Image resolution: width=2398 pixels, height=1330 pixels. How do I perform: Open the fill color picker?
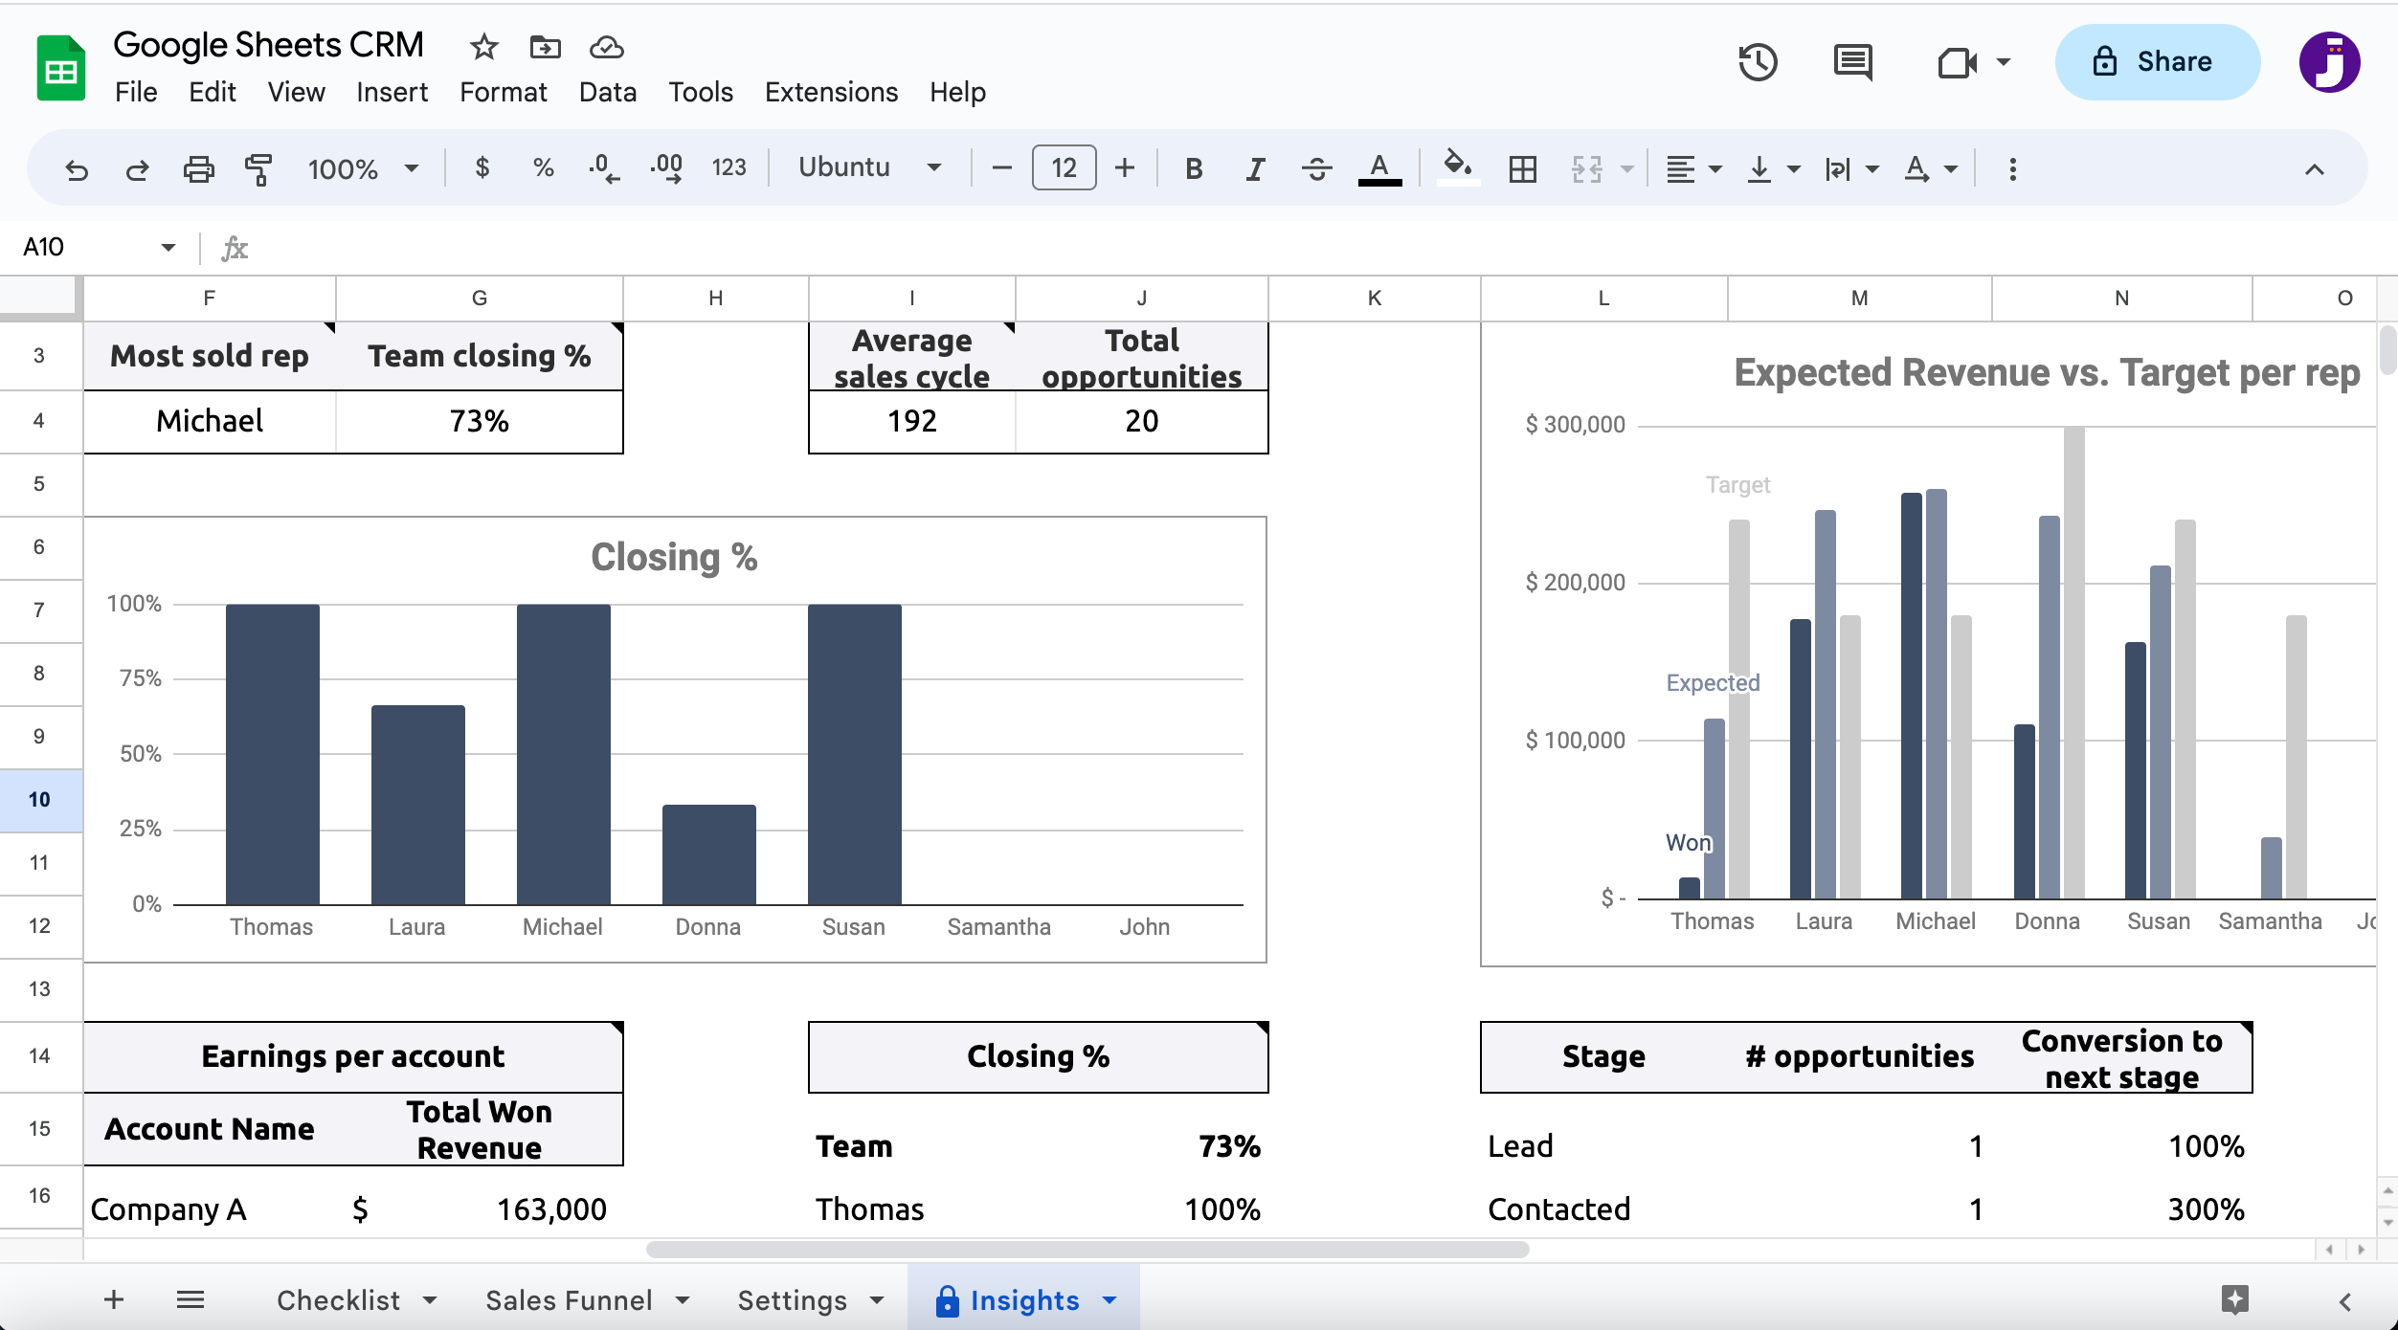click(1457, 167)
